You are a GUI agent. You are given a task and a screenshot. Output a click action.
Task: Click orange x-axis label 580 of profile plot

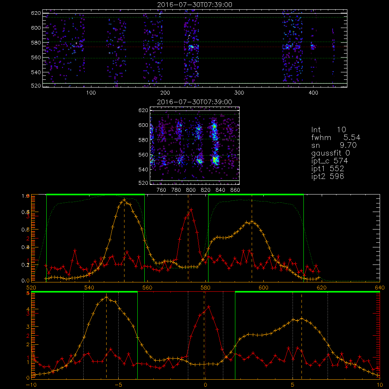coord(205,287)
